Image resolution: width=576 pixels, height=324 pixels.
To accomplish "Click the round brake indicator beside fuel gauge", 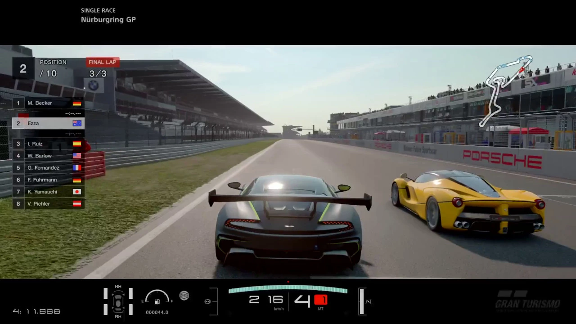I will click(184, 296).
